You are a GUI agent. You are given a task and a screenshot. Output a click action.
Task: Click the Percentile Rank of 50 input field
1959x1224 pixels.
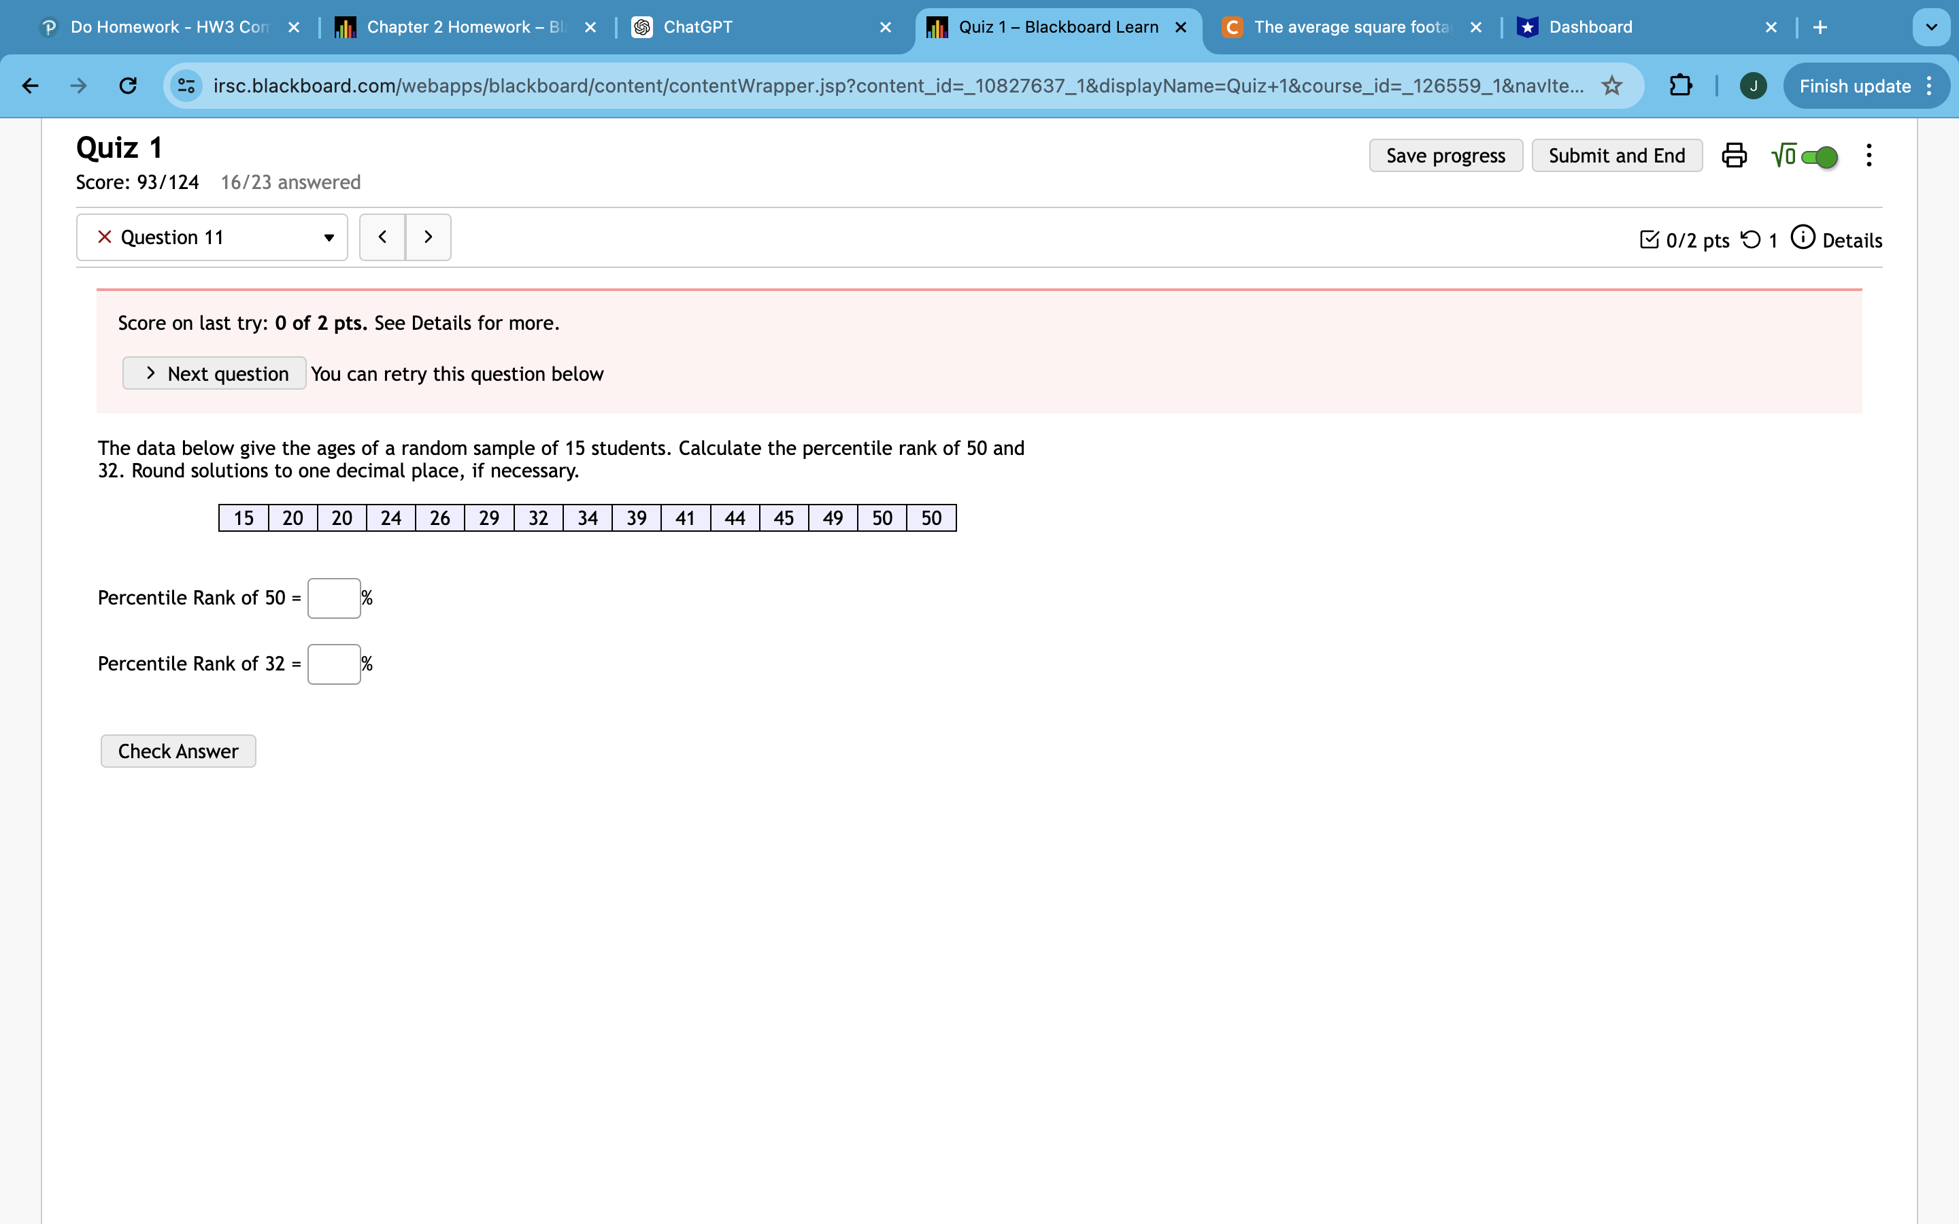(x=333, y=598)
